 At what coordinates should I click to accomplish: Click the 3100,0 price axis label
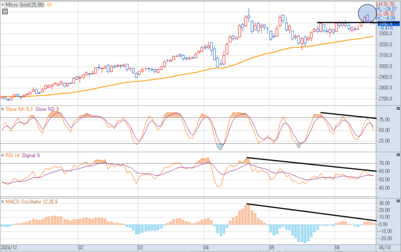385,55
